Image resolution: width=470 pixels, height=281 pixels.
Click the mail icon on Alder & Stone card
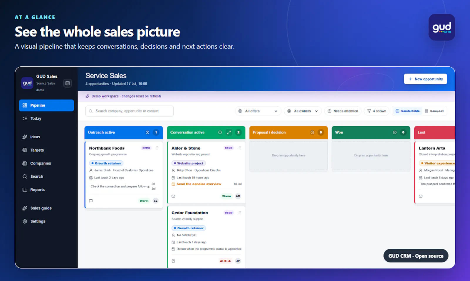coord(173,196)
